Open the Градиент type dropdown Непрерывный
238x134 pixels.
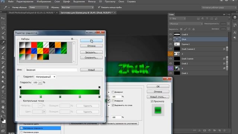pyautogui.click(x=45, y=77)
